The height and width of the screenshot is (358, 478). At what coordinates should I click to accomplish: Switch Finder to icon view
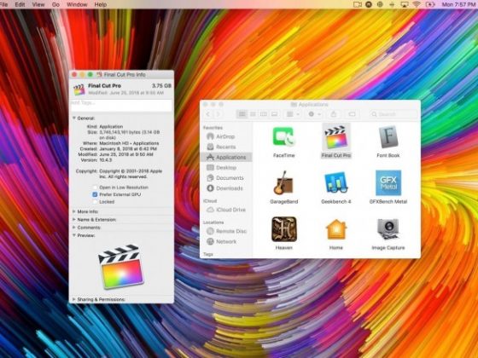pyautogui.click(x=242, y=114)
